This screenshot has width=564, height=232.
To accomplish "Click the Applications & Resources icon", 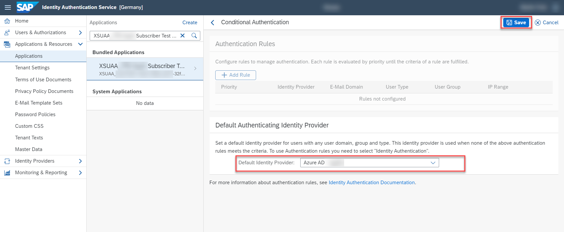I will pyautogui.click(x=7, y=44).
